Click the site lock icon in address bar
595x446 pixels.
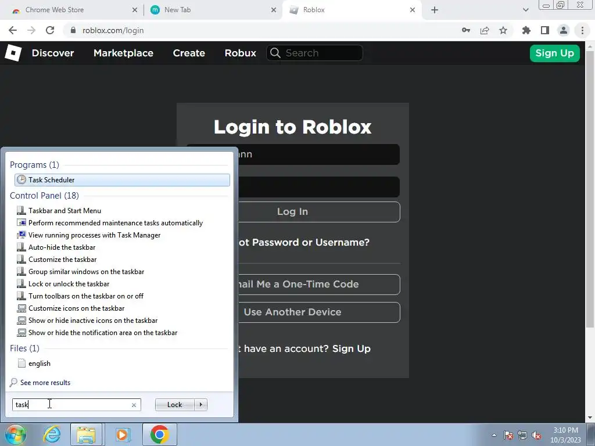click(x=73, y=30)
